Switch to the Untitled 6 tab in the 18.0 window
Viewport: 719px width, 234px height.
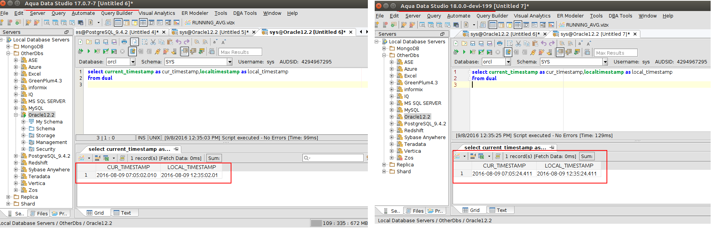tap(505, 34)
